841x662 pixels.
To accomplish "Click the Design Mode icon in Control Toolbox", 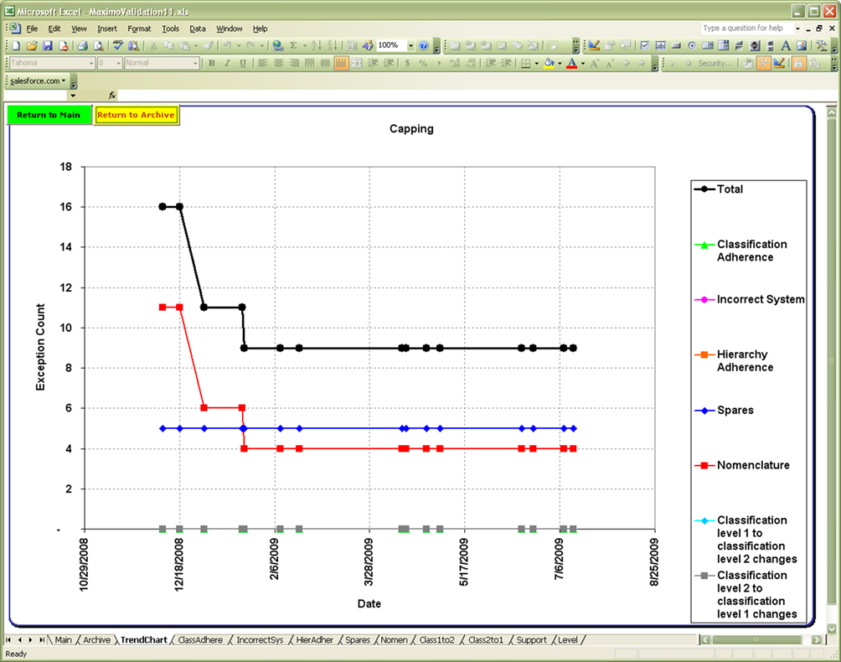I will 594,45.
